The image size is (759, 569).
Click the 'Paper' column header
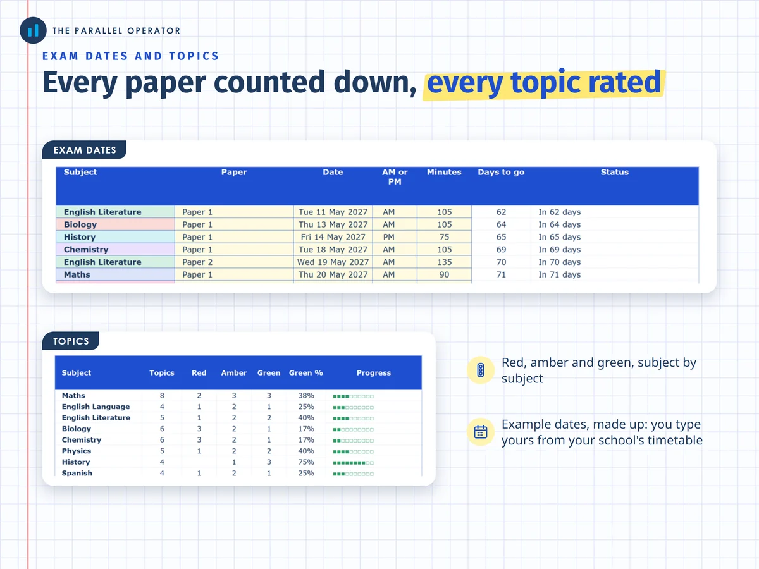pos(234,172)
